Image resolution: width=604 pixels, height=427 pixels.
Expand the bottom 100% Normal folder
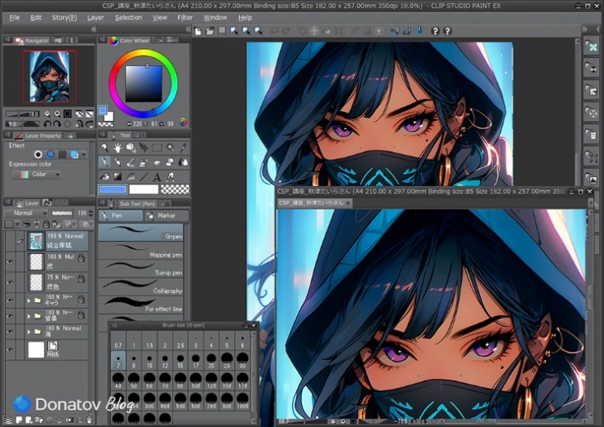tap(29, 331)
